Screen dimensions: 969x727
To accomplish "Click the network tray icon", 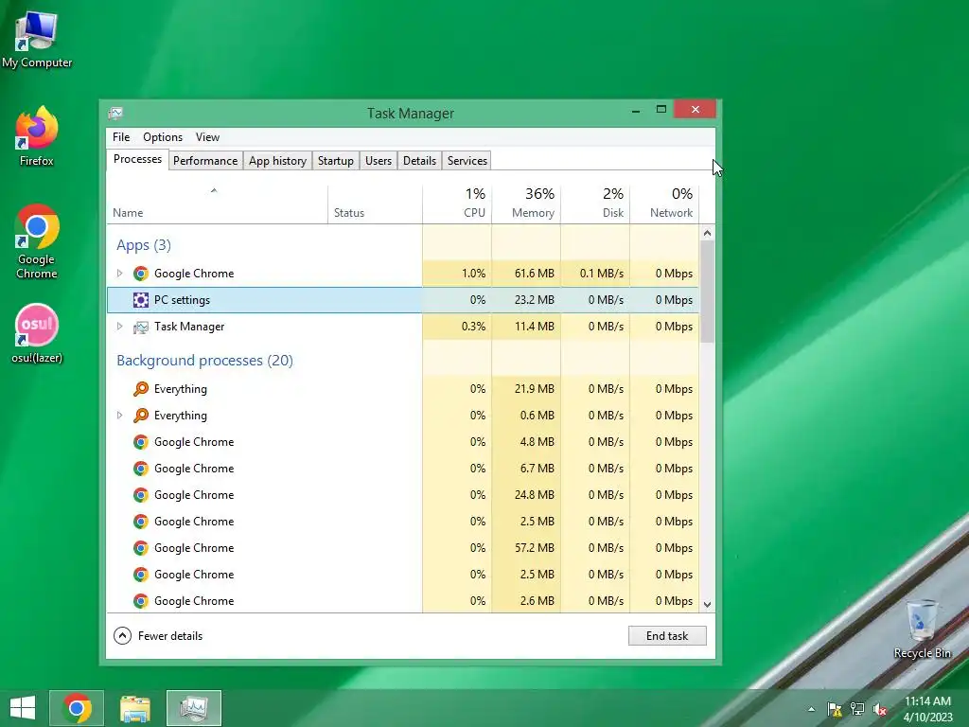I will pos(857,709).
